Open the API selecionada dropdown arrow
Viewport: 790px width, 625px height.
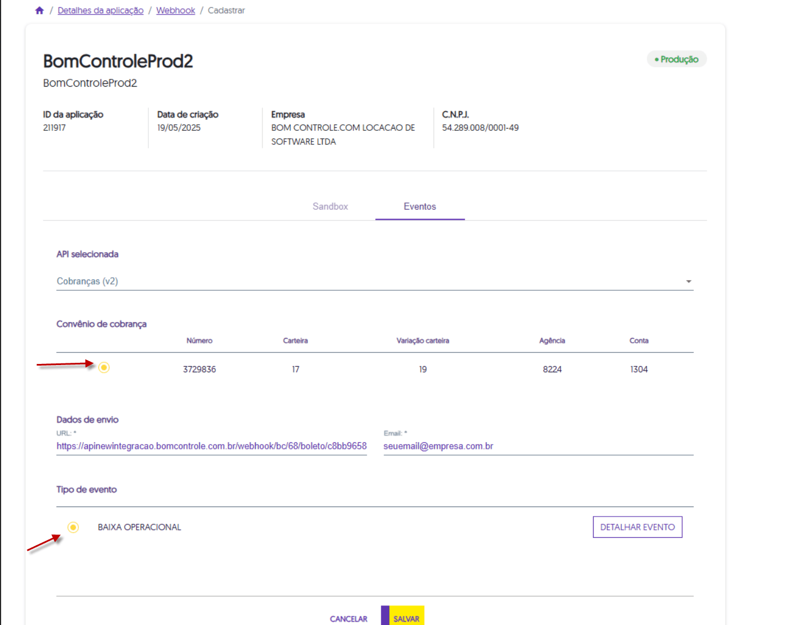(x=689, y=281)
